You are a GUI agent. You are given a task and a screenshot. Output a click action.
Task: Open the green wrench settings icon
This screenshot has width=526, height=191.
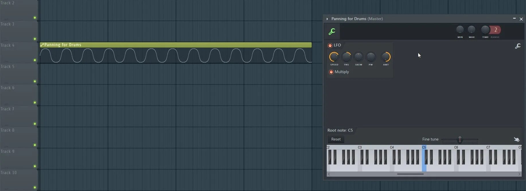[x=332, y=32]
